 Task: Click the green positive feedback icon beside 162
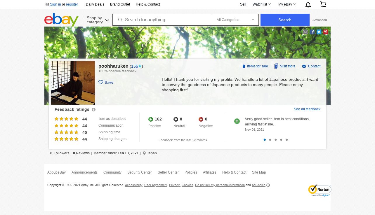[151, 119]
